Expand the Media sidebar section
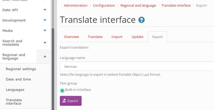This screenshot has width=214, height=110. click(x=45, y=31)
